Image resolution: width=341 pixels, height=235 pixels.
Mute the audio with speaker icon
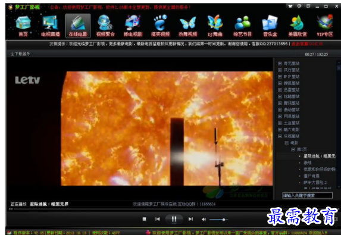point(204,220)
